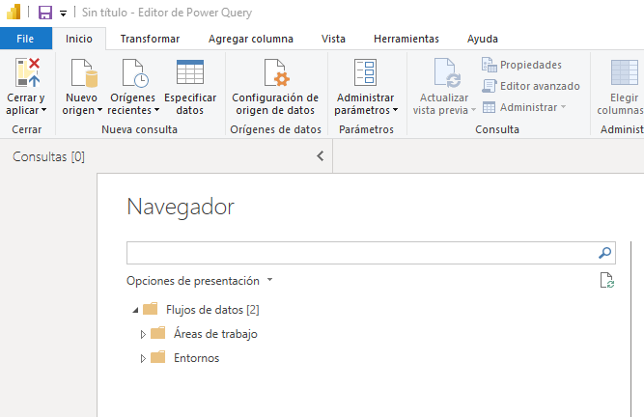Viewport: 644px width, 417px height.
Task: Click the Propiedades button
Action: (x=521, y=65)
